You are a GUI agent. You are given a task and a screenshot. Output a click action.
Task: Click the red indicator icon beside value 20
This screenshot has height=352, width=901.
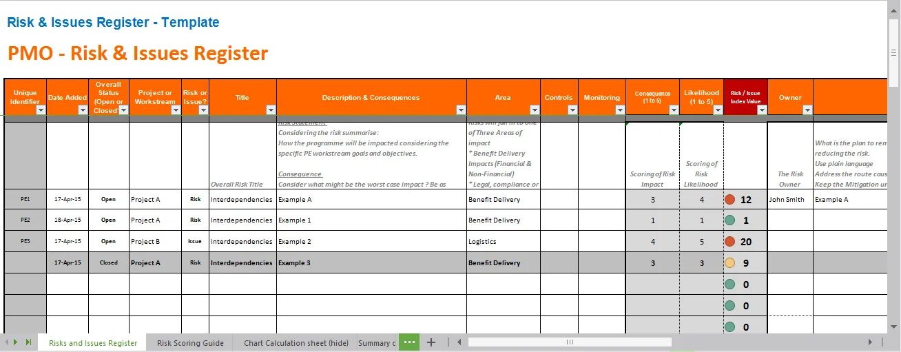[730, 242]
